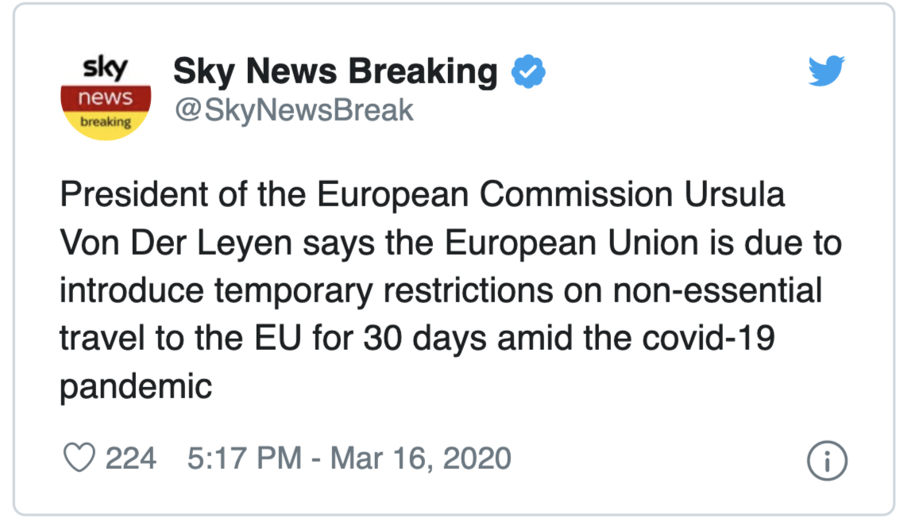Viewport: 904px width, 522px height.
Task: Open the Sky News Breaking account name
Action: [335, 72]
